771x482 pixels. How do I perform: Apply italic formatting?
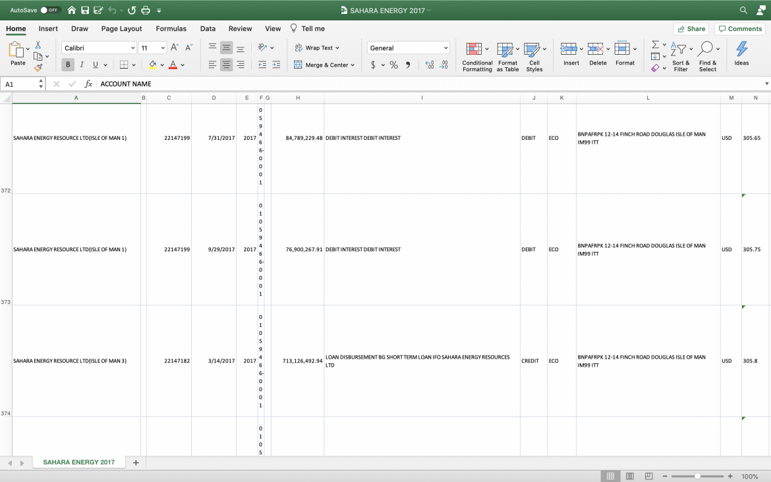[x=82, y=65]
